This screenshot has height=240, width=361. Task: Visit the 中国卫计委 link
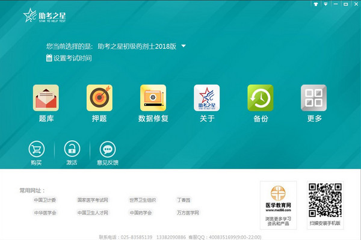pyautogui.click(x=45, y=200)
